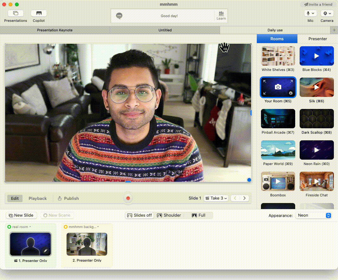Image resolution: width=338 pixels, height=280 pixels.
Task: Switch to the Presenter tab
Action: [317, 39]
